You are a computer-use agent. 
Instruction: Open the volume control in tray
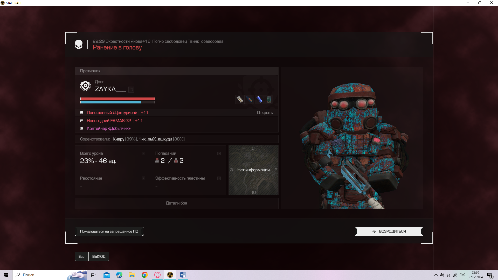click(442, 275)
